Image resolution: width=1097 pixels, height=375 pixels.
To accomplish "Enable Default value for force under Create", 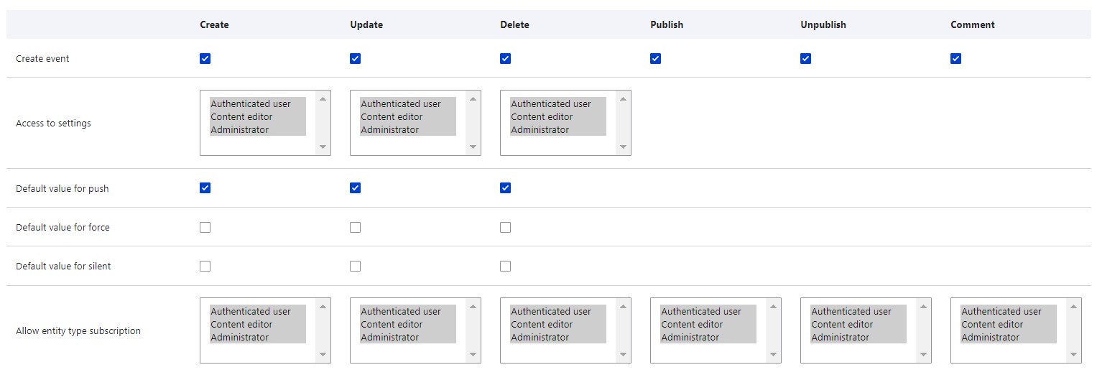I will [x=205, y=228].
